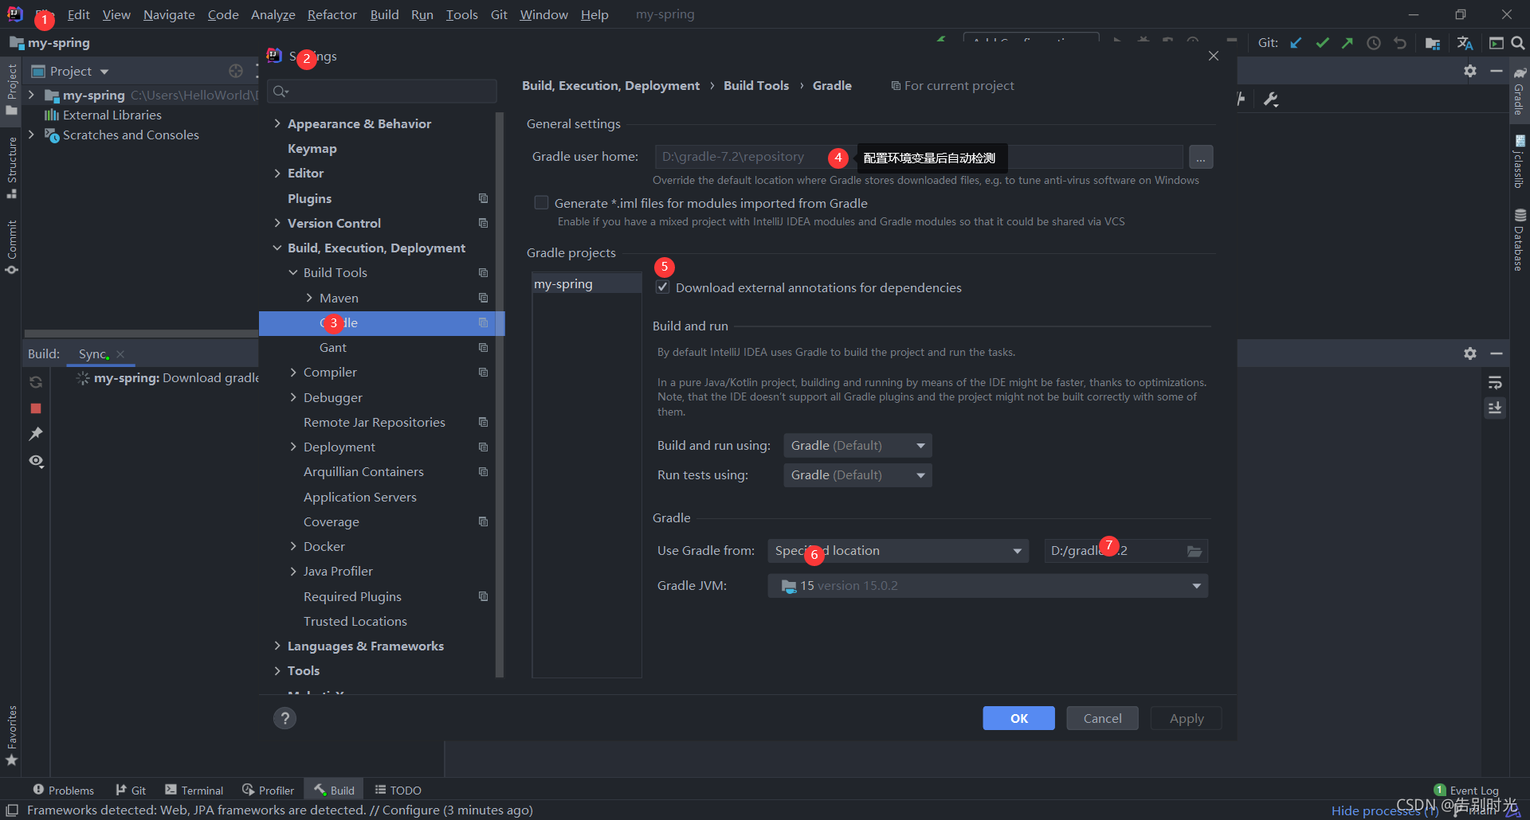Image resolution: width=1530 pixels, height=820 pixels.
Task: Click the locate target icon in Project panel
Action: [236, 71]
